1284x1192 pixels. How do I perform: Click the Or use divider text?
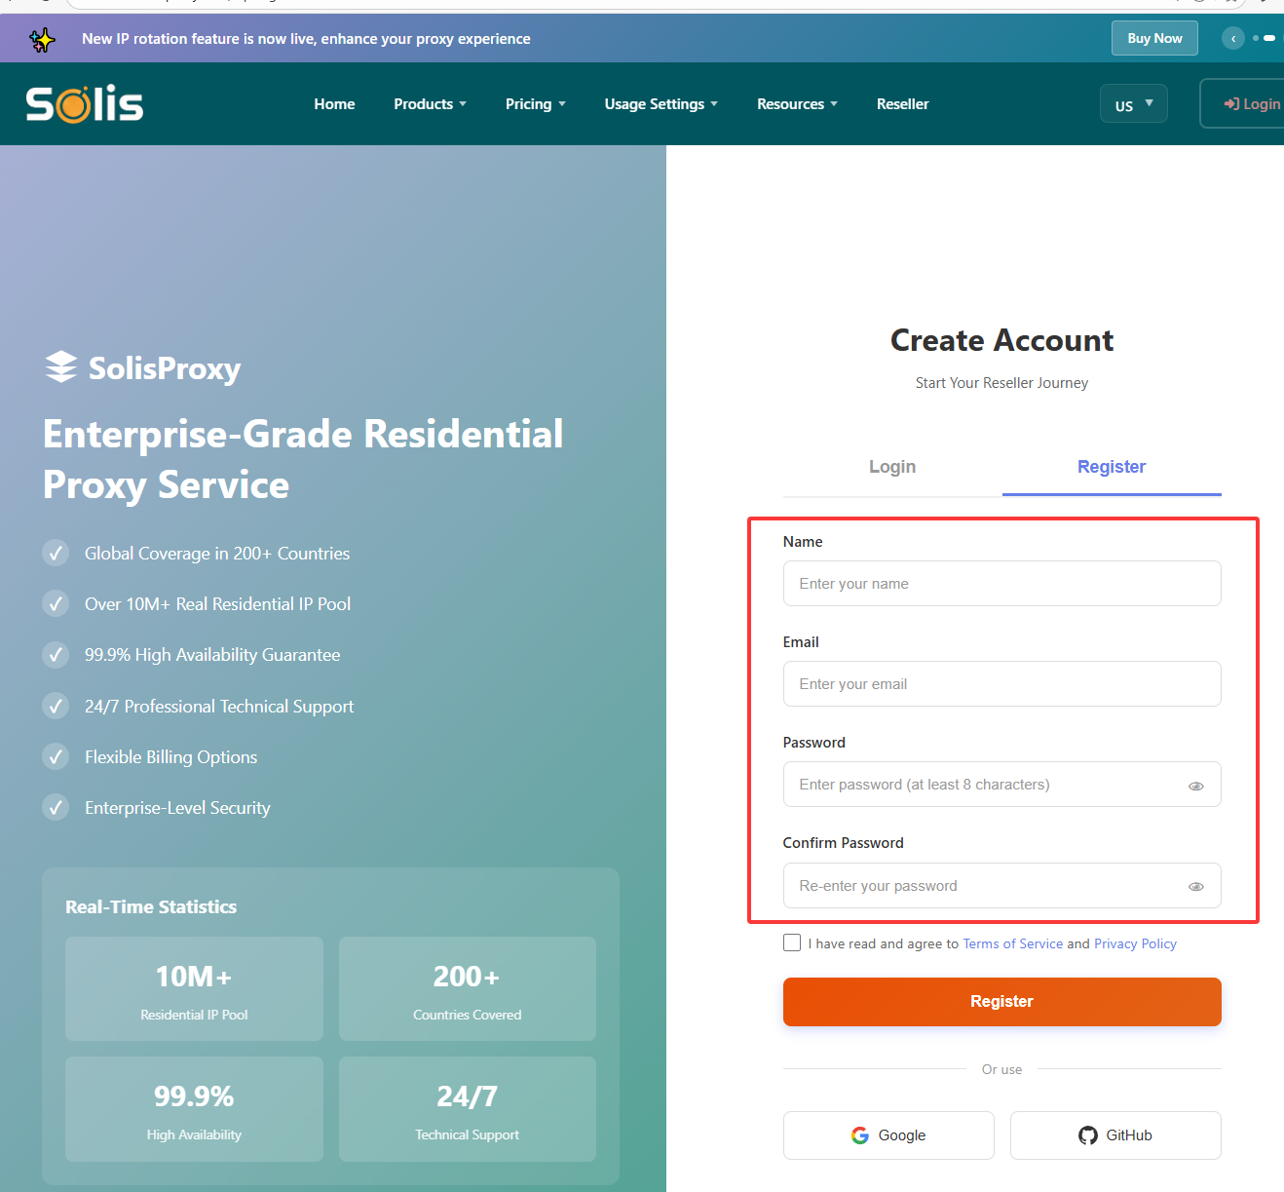tap(1001, 1069)
